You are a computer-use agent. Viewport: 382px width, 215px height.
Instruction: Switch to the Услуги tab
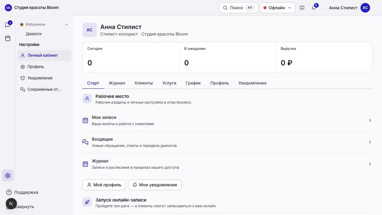[169, 83]
